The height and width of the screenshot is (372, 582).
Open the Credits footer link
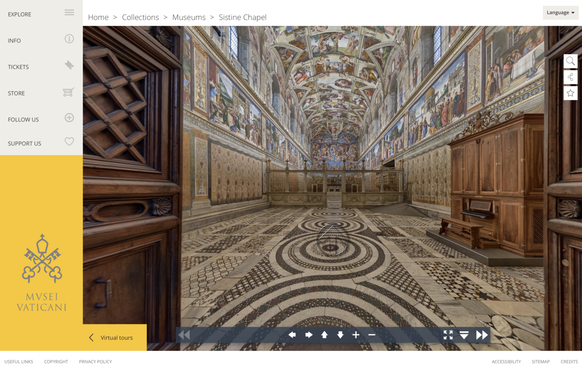569,362
